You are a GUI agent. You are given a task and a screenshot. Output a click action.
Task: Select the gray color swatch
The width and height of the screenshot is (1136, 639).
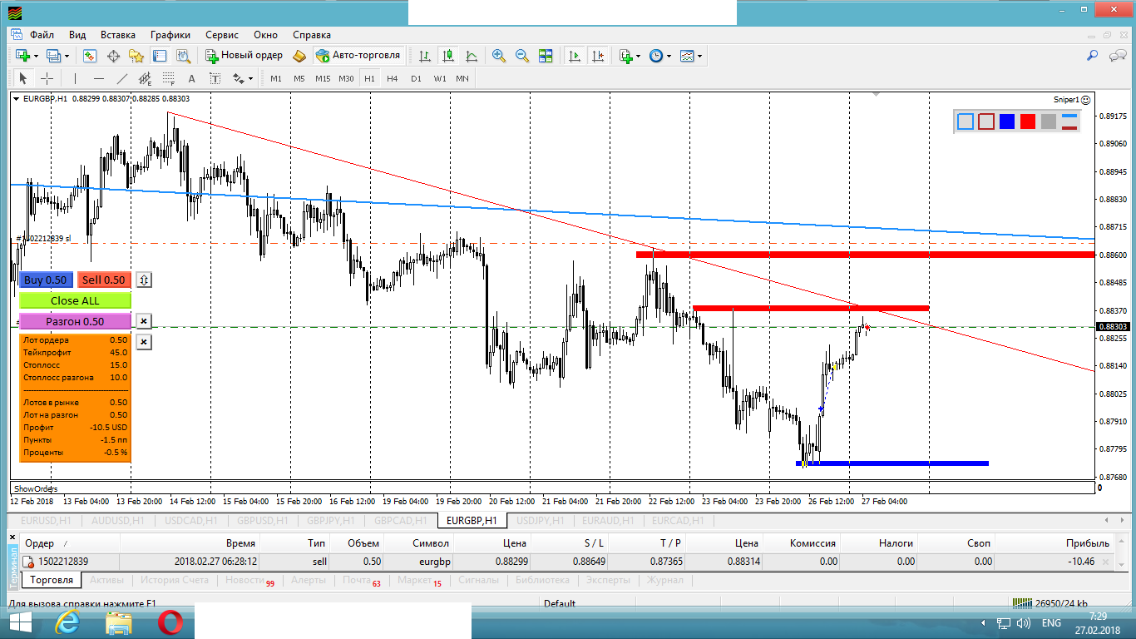[1049, 121]
